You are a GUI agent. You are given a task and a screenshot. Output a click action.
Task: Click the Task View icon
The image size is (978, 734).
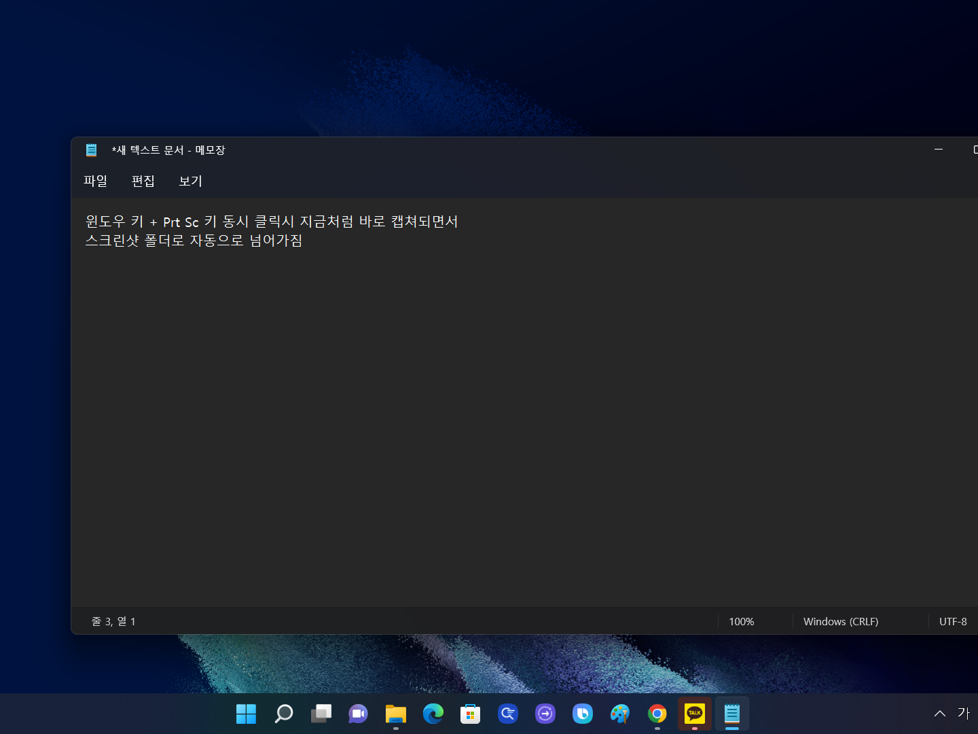click(321, 714)
